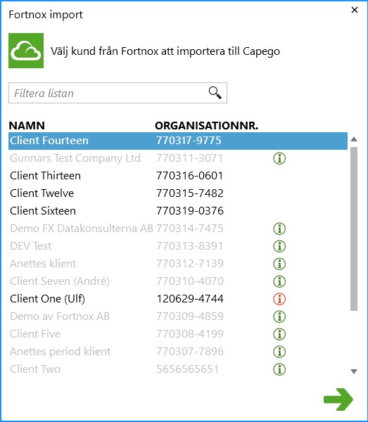This screenshot has width=368, height=422.
Task: Select Client Seven (André) row
Action: pyautogui.click(x=178, y=281)
